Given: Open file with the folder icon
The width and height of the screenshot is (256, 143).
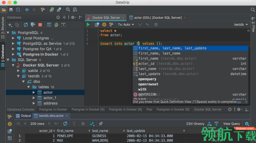Looking at the screenshot, I should (4, 10).
